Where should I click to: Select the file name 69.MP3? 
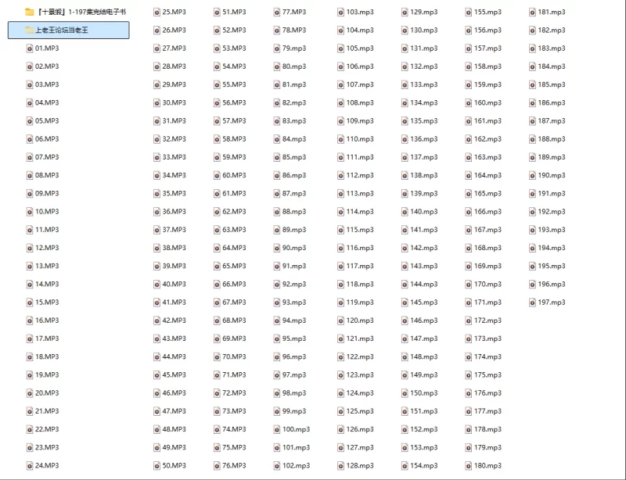click(234, 339)
